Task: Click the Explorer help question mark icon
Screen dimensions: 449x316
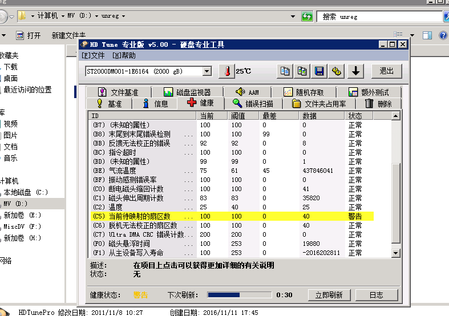Action: pos(443,35)
